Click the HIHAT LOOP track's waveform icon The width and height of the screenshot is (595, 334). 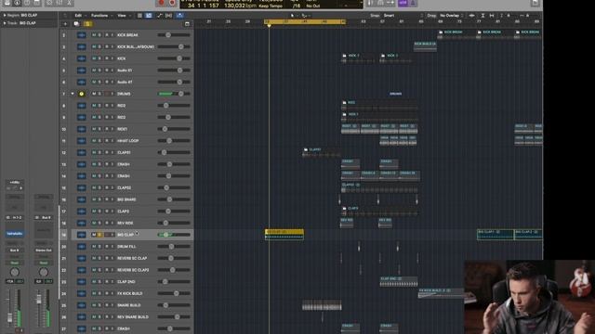[x=81, y=141]
